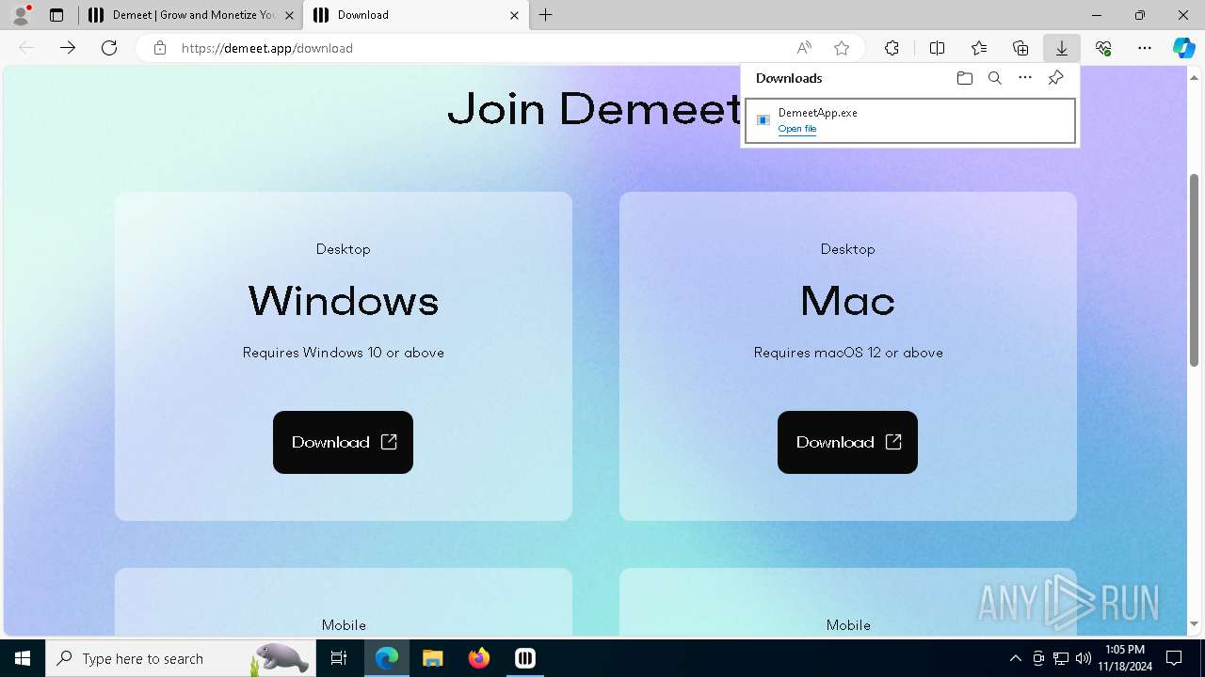Image resolution: width=1205 pixels, height=677 pixels.
Task: Click the scrollbar down arrow
Action: (1194, 623)
